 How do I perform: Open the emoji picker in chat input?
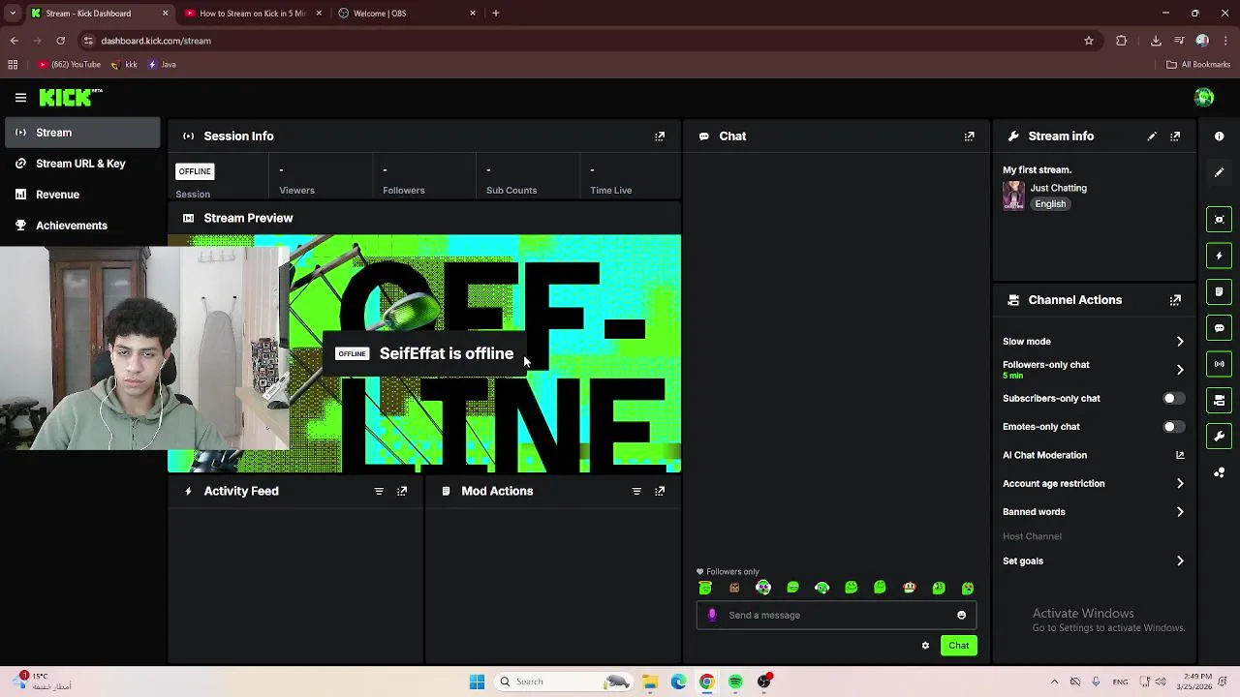tap(961, 615)
